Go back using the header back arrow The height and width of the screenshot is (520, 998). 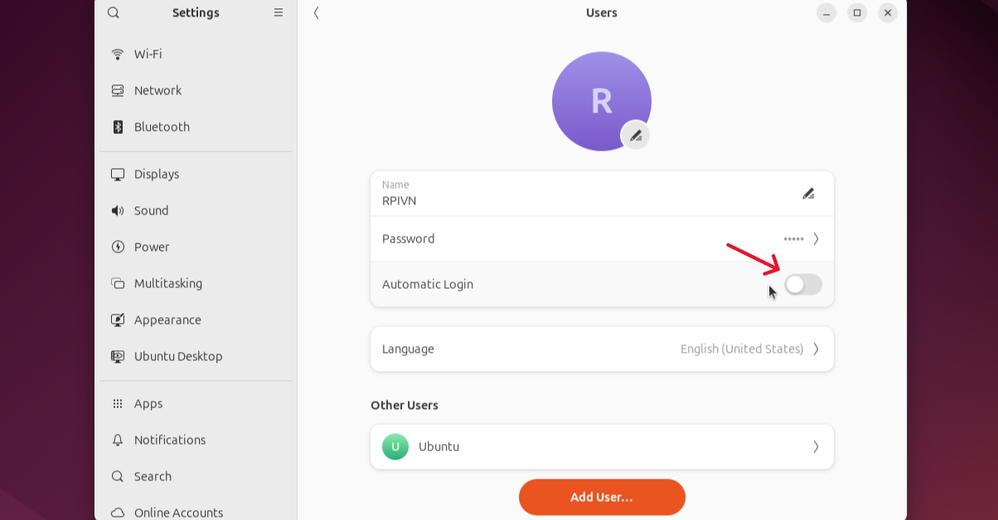point(317,12)
